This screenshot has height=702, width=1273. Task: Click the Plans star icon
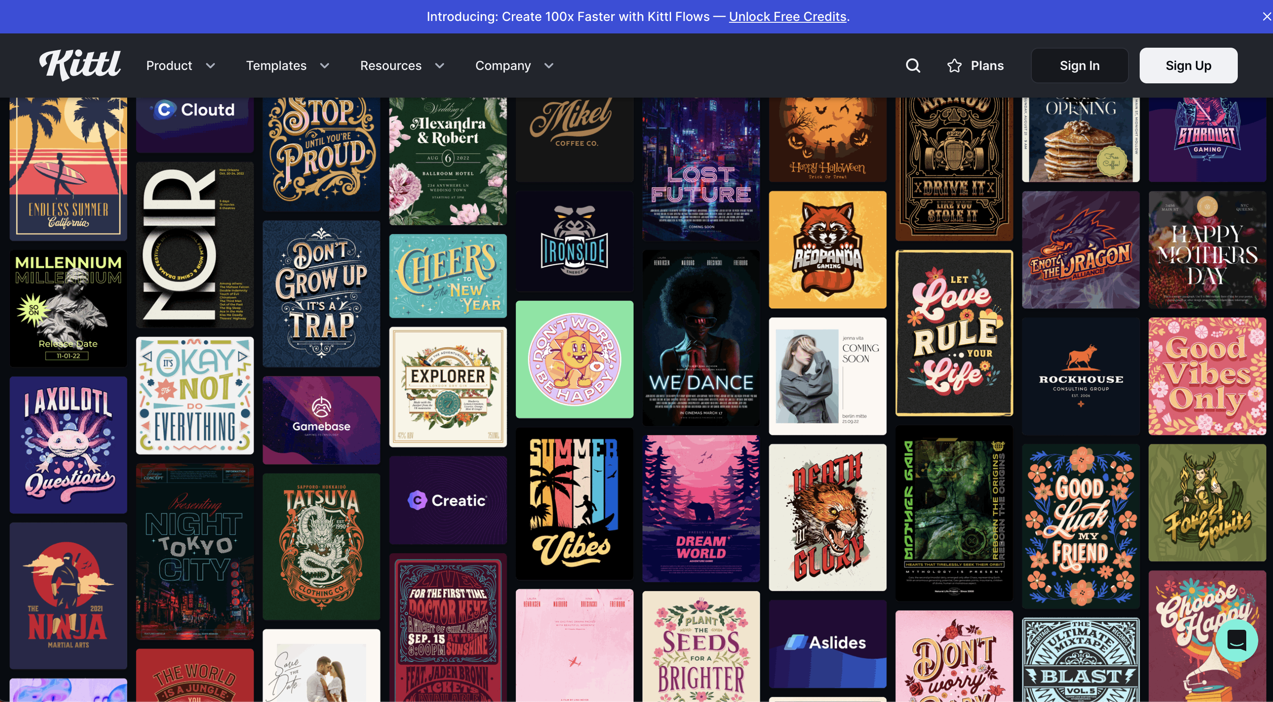[x=954, y=66]
